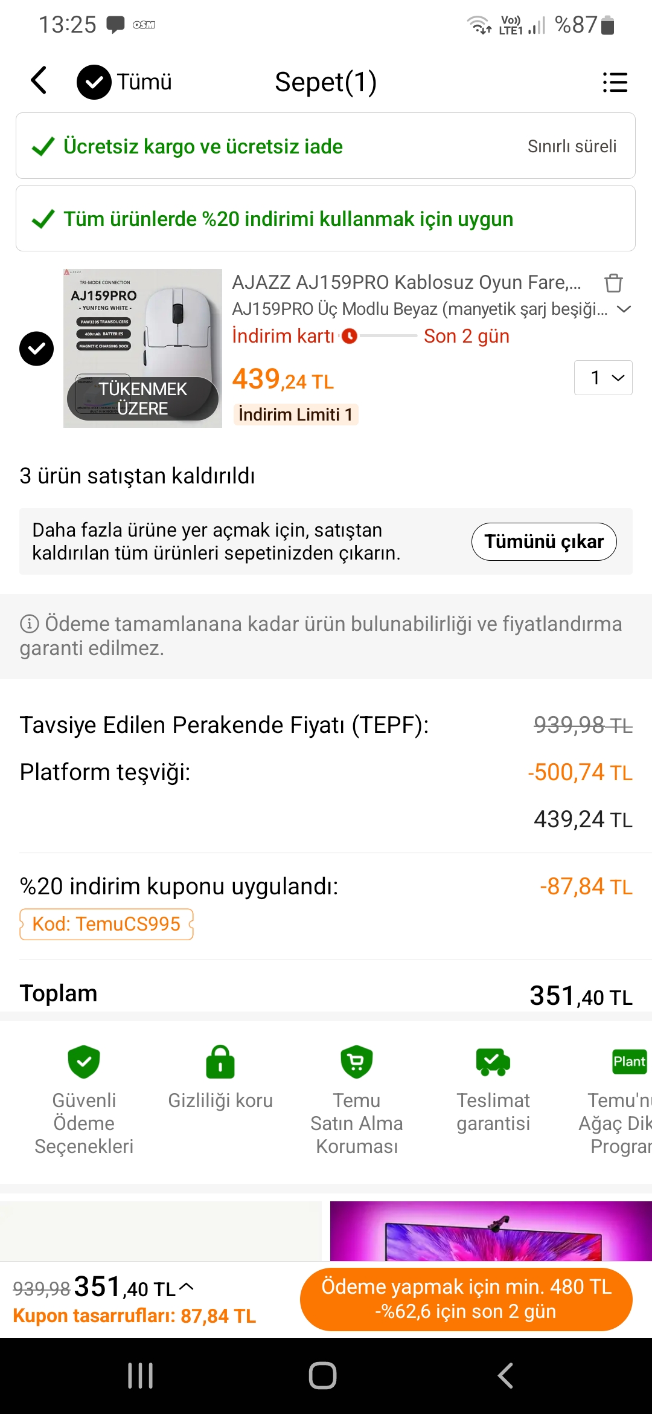Image resolution: width=652 pixels, height=1414 pixels.
Task: Delete AJAZZ mouse with trash icon
Action: click(613, 283)
